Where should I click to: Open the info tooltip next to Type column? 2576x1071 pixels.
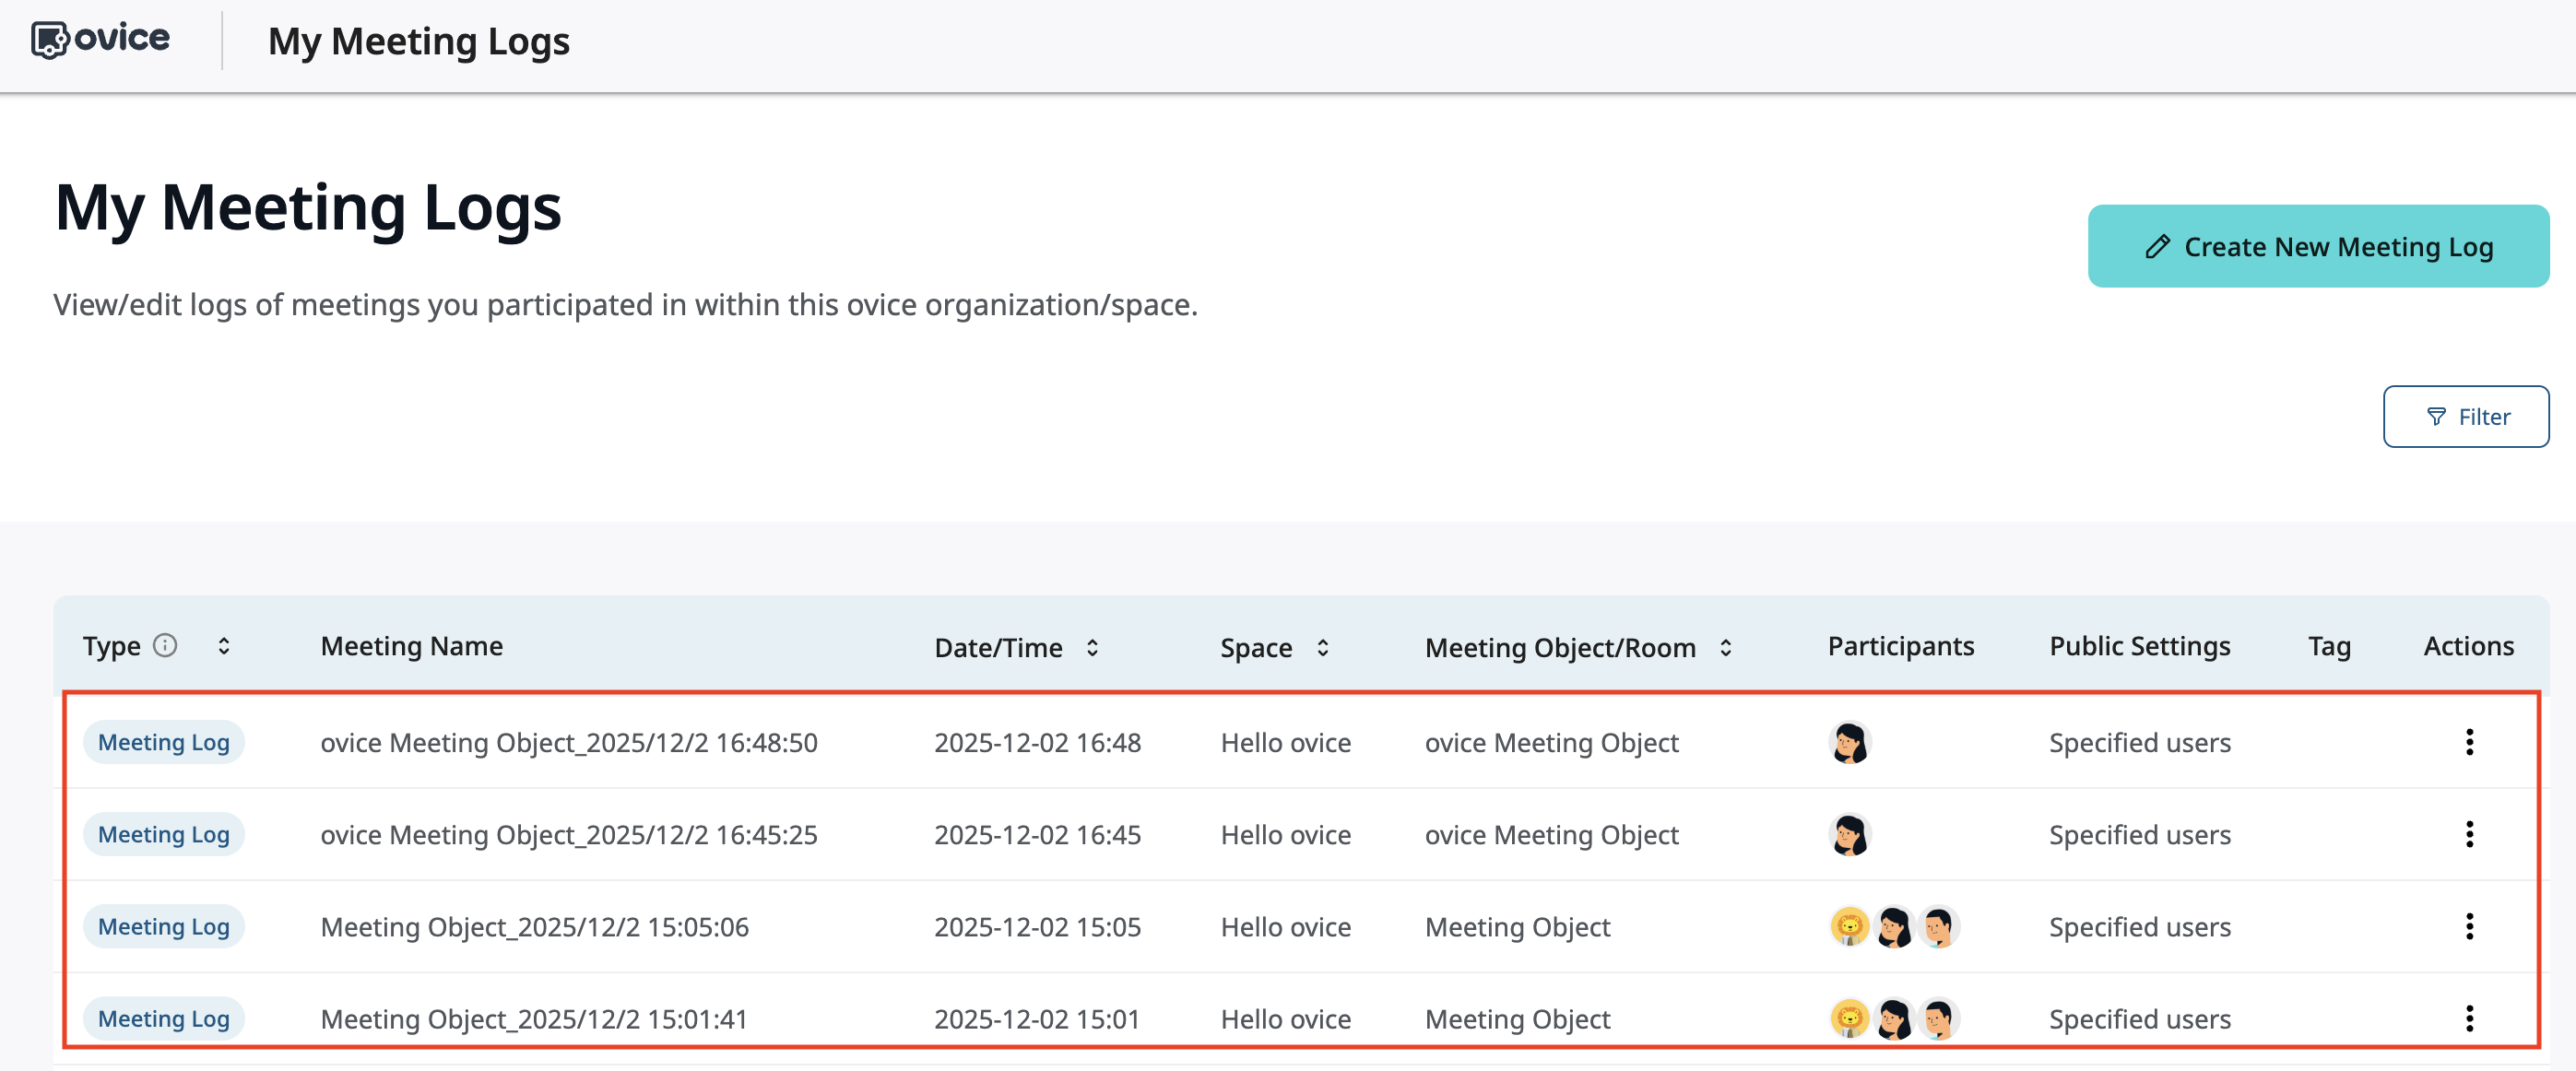[166, 645]
